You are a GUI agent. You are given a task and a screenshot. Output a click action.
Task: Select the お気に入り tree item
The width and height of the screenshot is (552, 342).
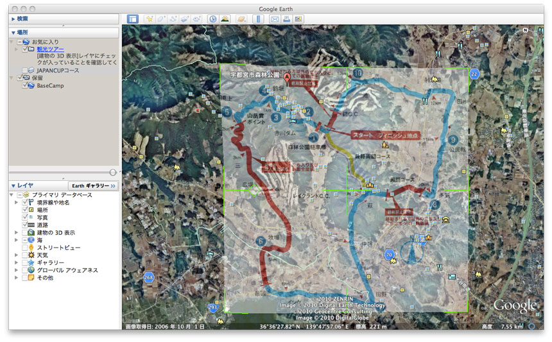coord(46,42)
